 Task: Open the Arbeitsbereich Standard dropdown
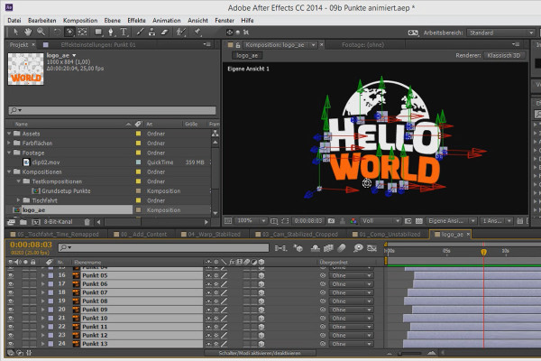[501, 32]
